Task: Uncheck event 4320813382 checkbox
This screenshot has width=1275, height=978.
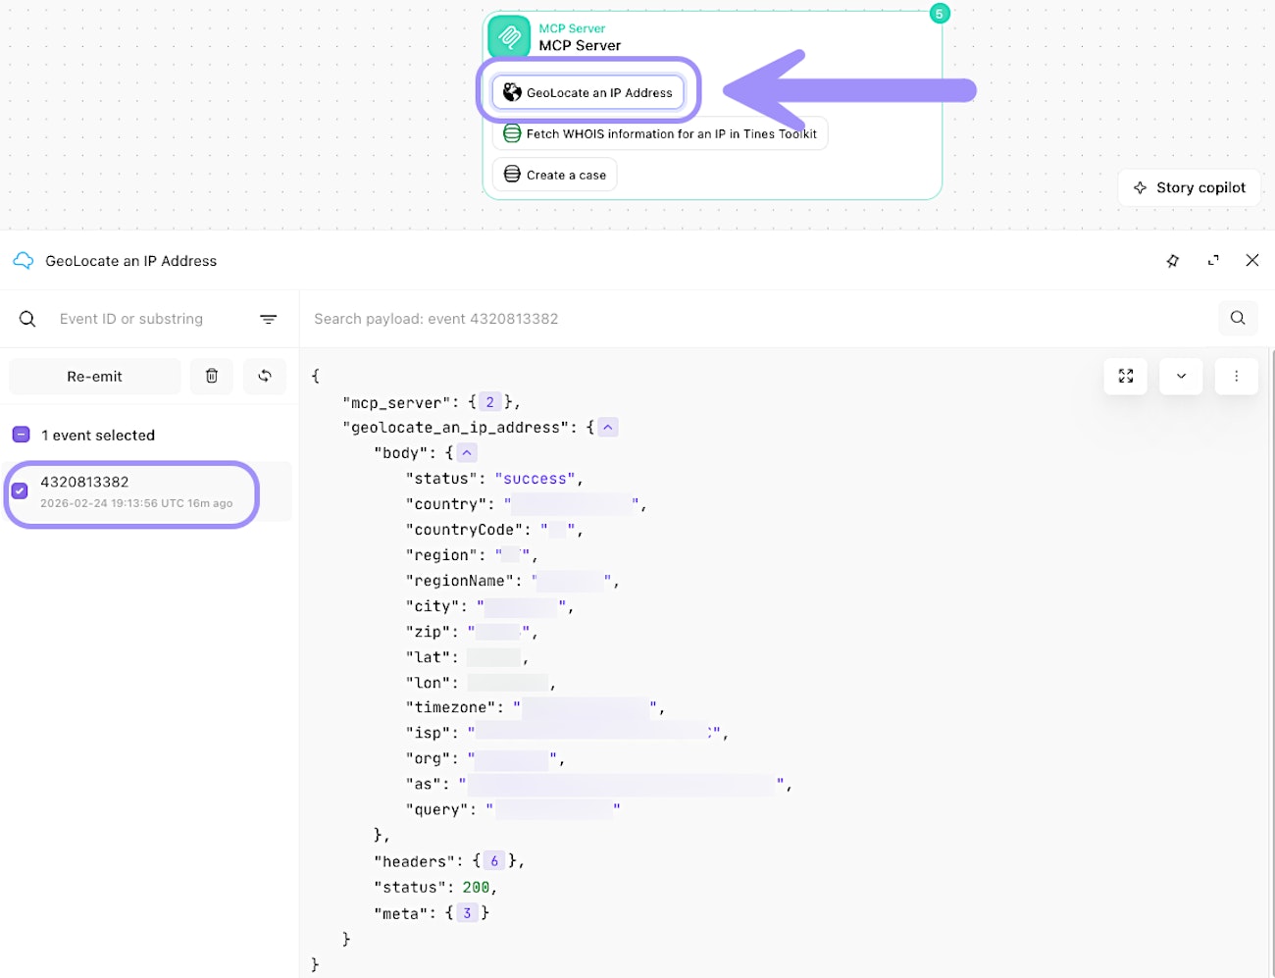Action: pyautogui.click(x=20, y=490)
